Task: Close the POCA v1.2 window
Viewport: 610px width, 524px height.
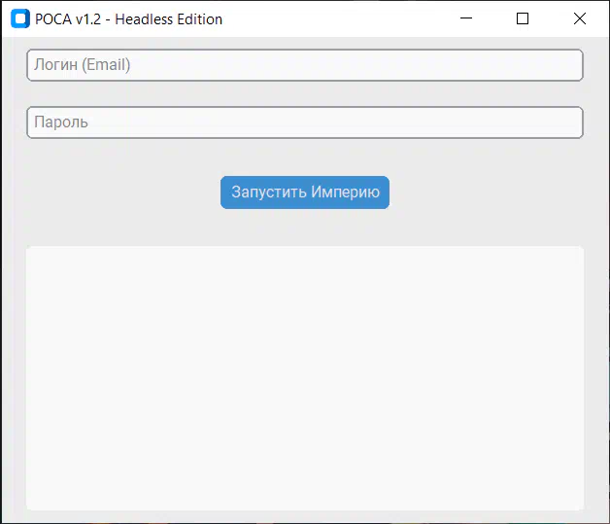Action: 580,18
